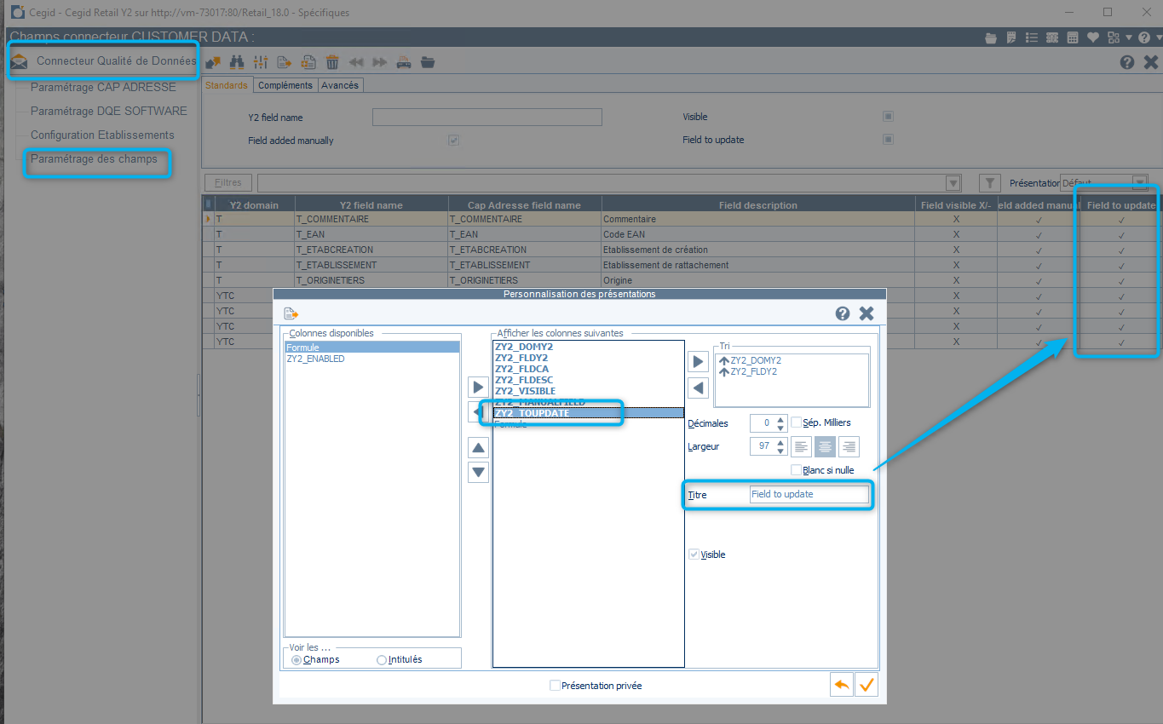
Task: Switch to the Compléments tab
Action: pos(285,85)
